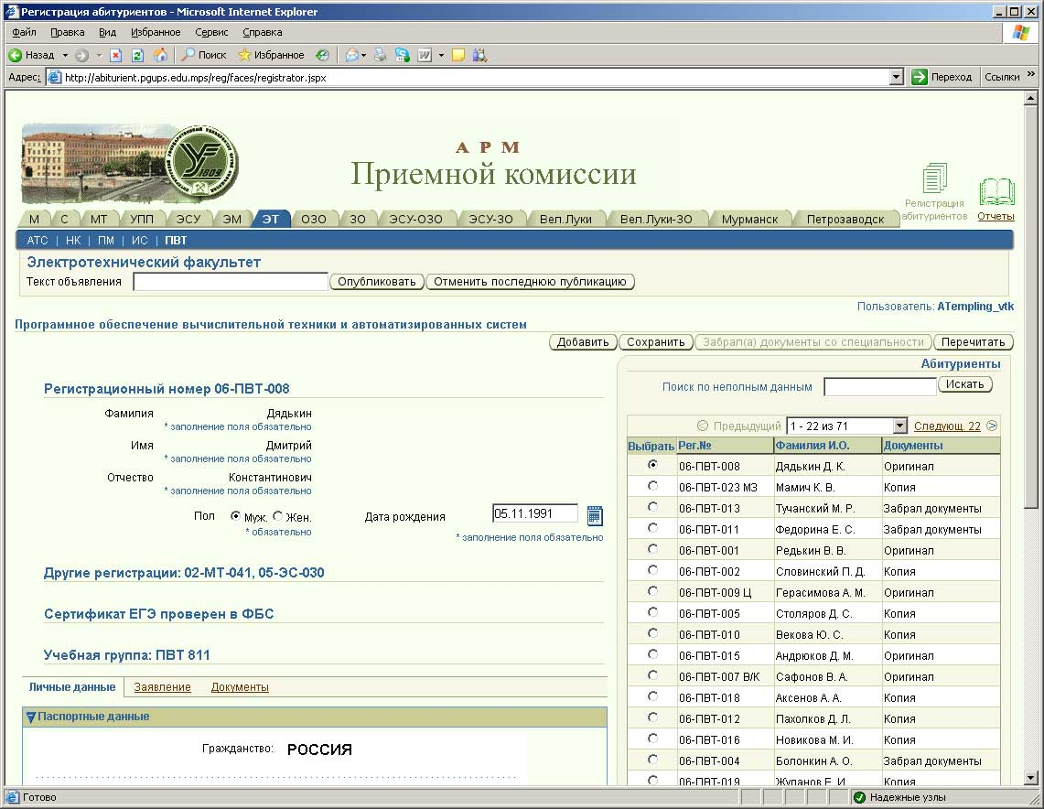The width and height of the screenshot is (1044, 809).
Task: Select the Жен. gender radio button
Action: click(x=278, y=516)
